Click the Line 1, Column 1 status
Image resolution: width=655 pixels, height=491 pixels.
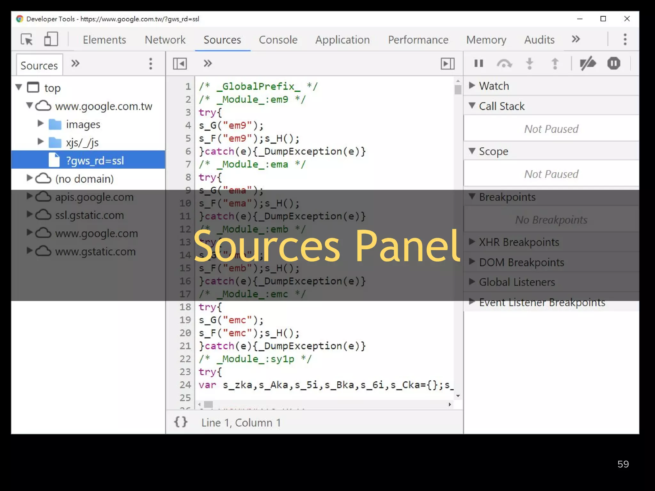(241, 423)
